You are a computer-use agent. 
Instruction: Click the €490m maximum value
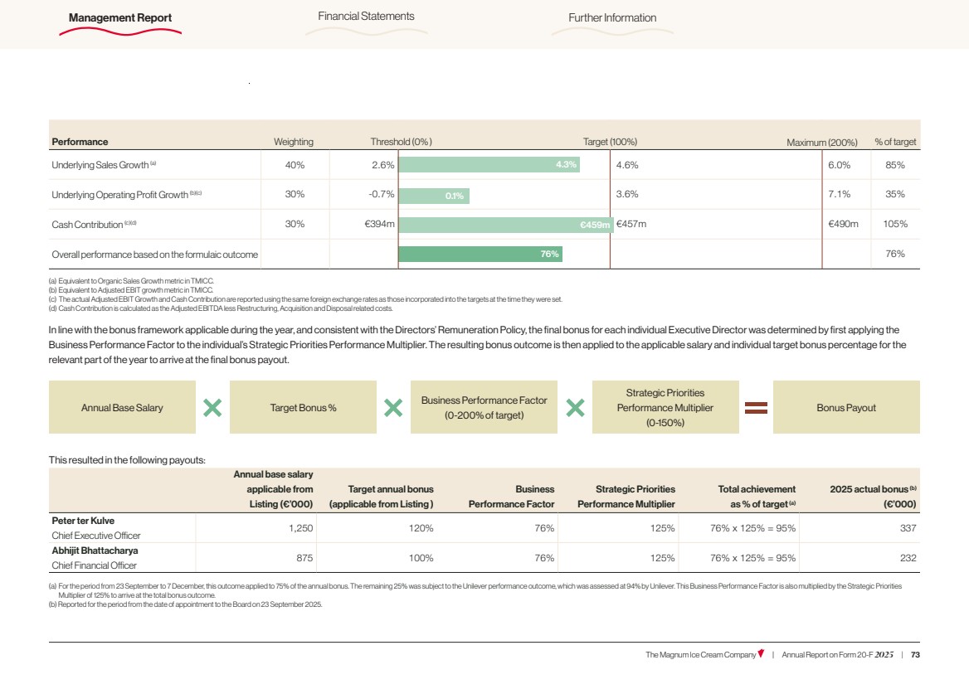[843, 224]
